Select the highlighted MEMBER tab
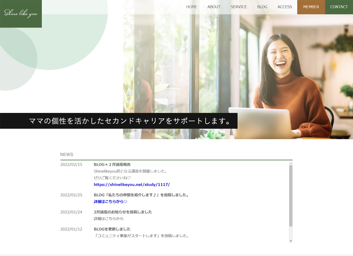Viewport: 353px width, 256px height. [x=311, y=7]
